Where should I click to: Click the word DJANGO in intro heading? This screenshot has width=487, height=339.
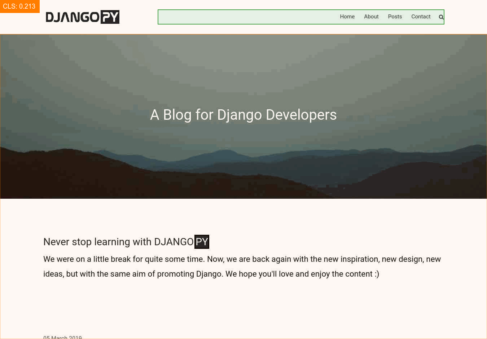(174, 242)
